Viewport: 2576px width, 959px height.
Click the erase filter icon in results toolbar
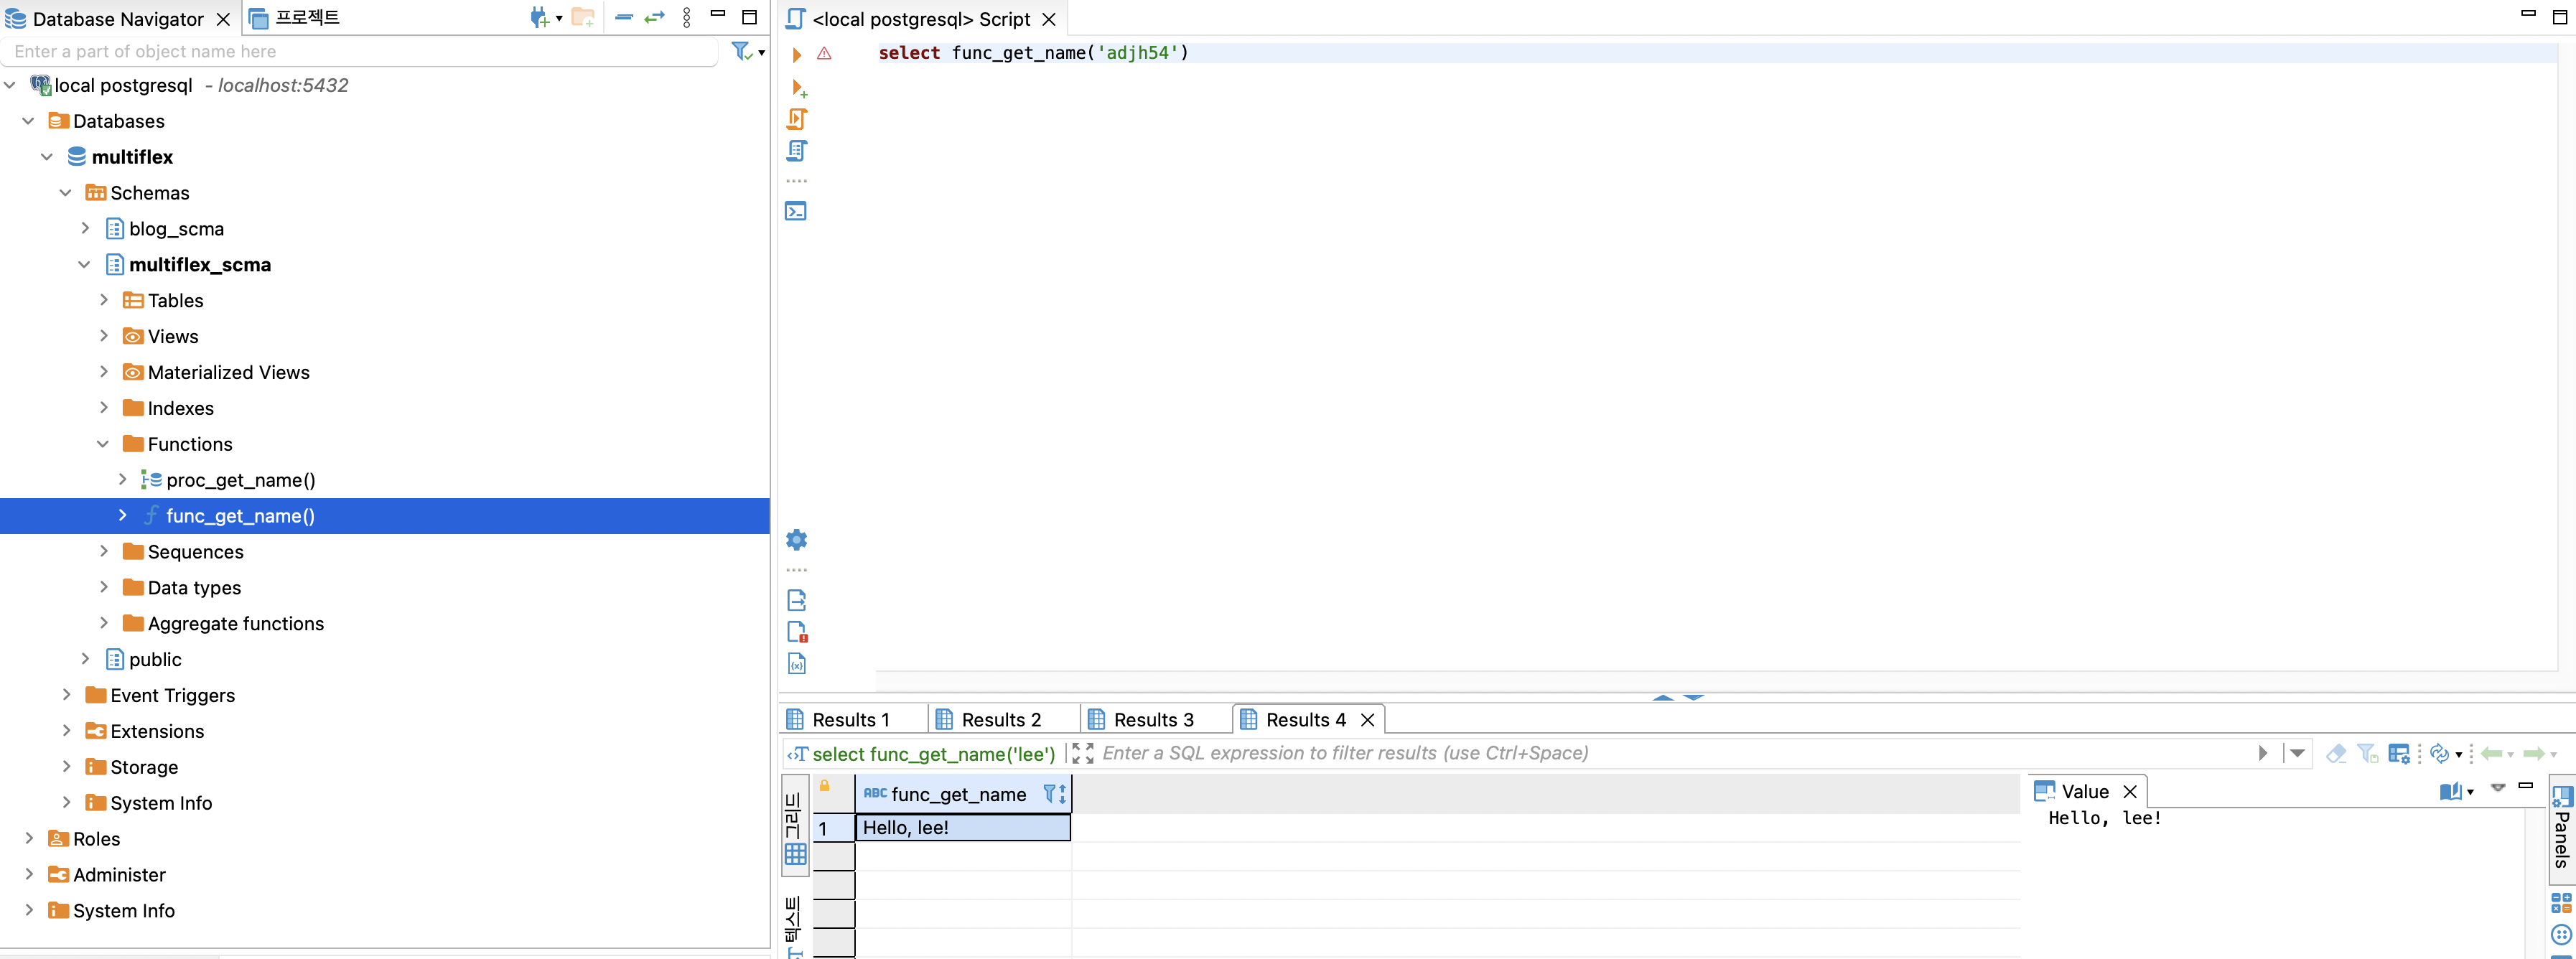coord(2336,753)
